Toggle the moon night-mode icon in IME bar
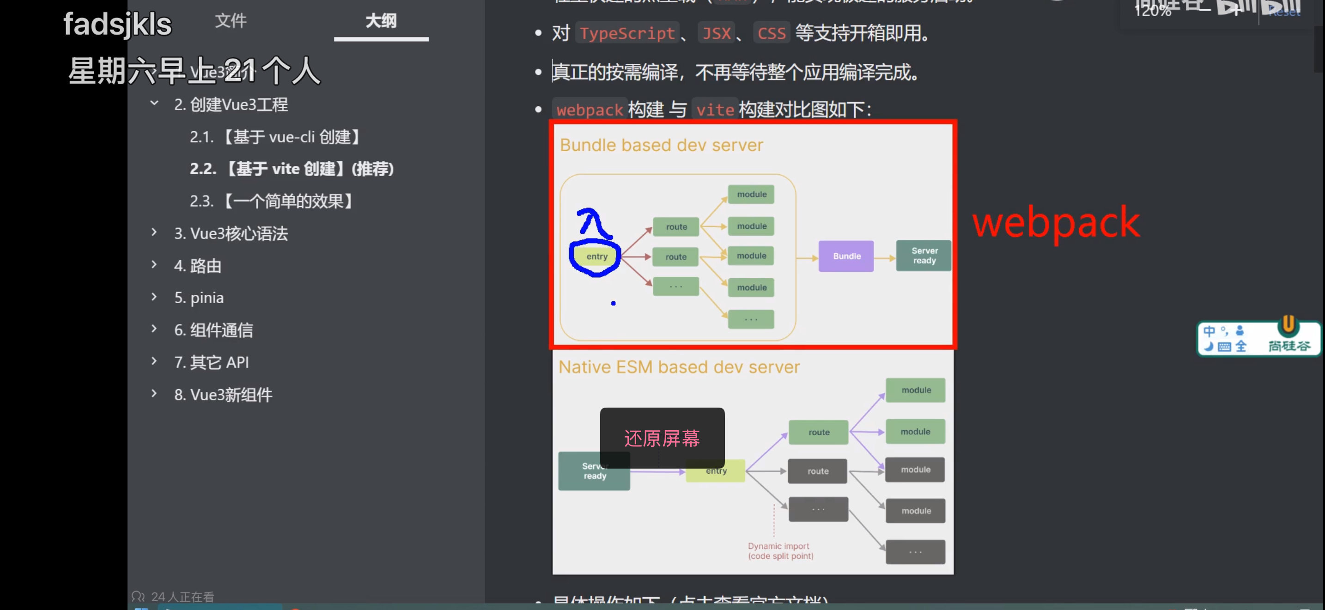 [1209, 347]
